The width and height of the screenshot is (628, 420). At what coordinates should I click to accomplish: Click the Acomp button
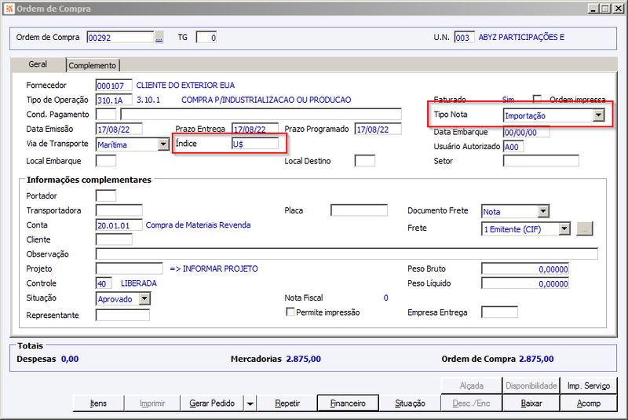tap(588, 404)
